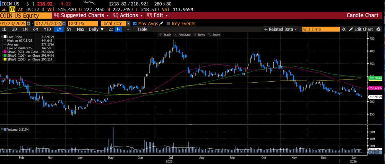Click the Mov Avgs pencil edit icon
This screenshot has height=164, width=385.
coord(161,23)
